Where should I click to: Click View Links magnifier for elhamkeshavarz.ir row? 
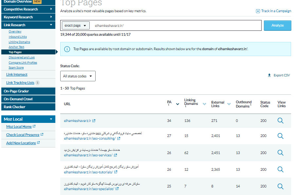point(280,121)
